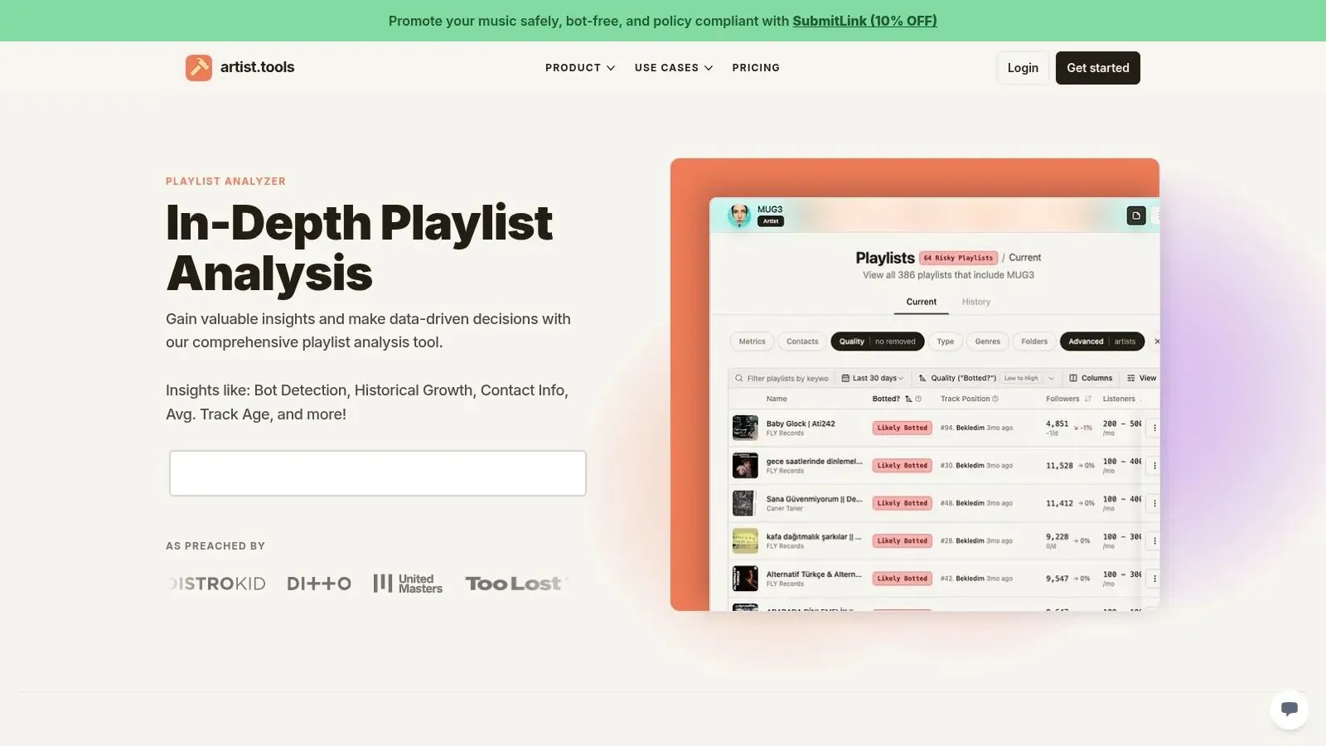This screenshot has width=1326, height=746.
Task: Click the Listeners column header
Action: (1119, 399)
